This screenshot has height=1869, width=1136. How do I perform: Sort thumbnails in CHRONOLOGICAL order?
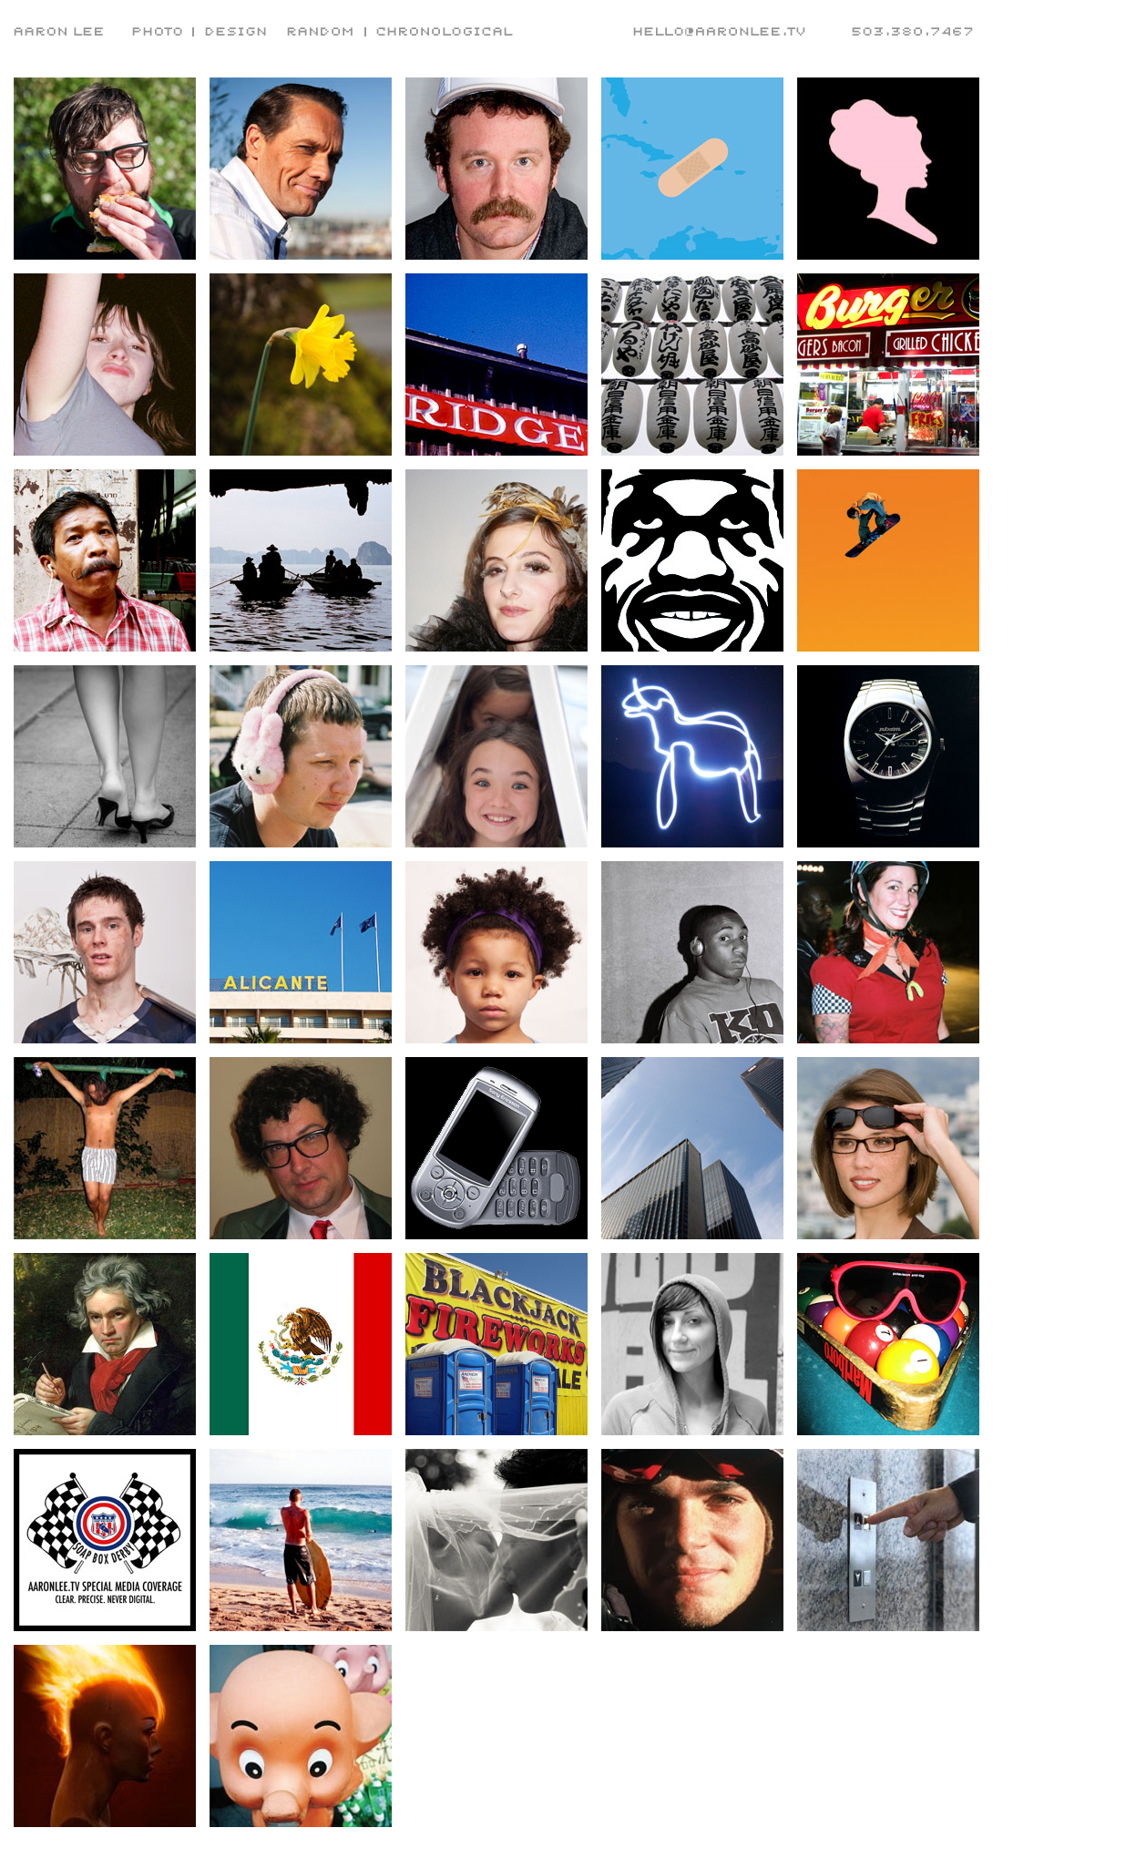coord(444,31)
